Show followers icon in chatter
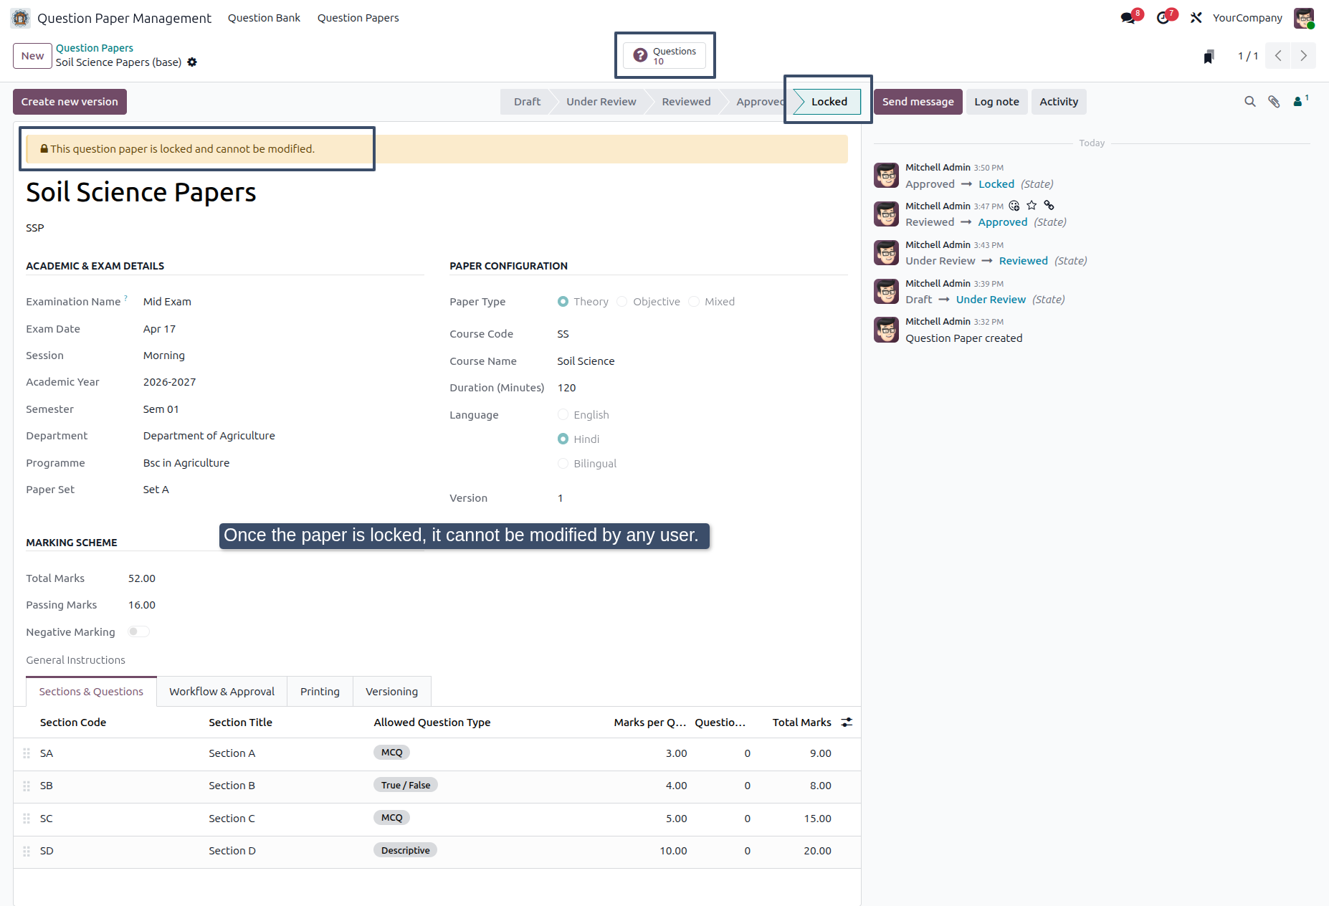The height and width of the screenshot is (906, 1329). pos(1300,101)
